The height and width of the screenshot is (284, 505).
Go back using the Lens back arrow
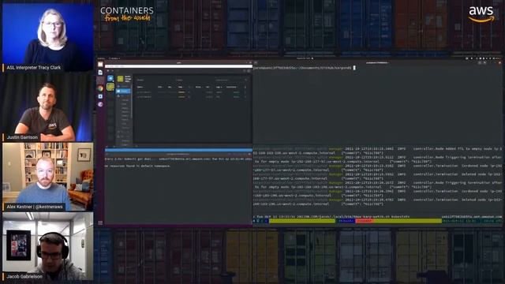pos(108,70)
